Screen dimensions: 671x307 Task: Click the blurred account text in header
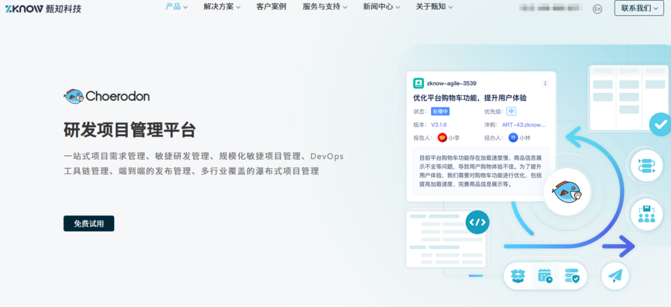click(x=551, y=7)
